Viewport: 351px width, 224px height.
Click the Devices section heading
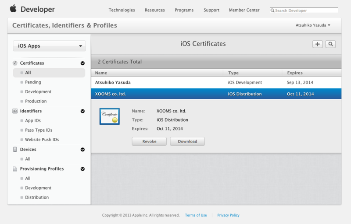pyautogui.click(x=28, y=149)
